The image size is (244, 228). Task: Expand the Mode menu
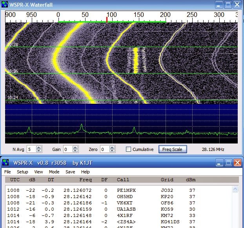[x=54, y=172]
